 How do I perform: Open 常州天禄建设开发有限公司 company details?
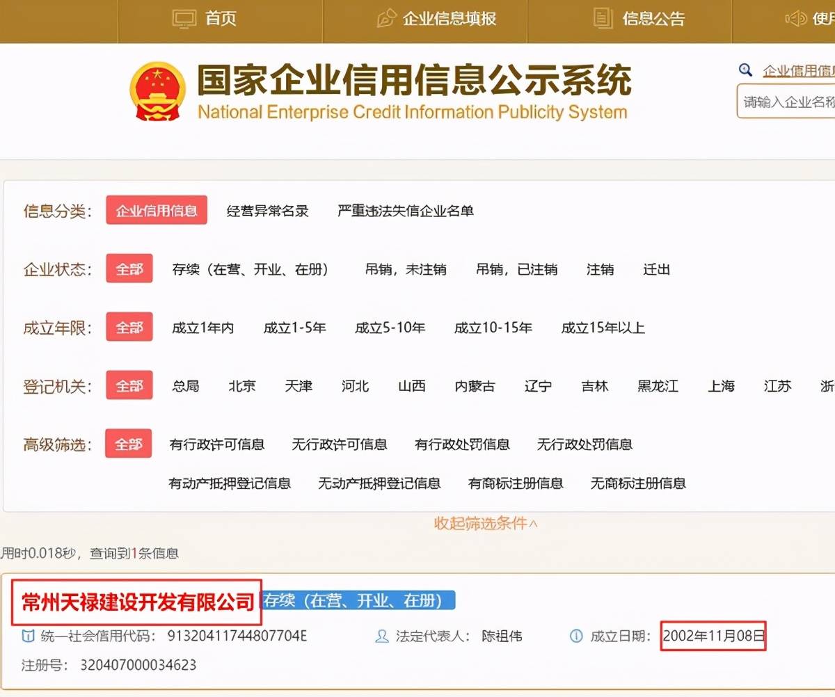(x=138, y=602)
